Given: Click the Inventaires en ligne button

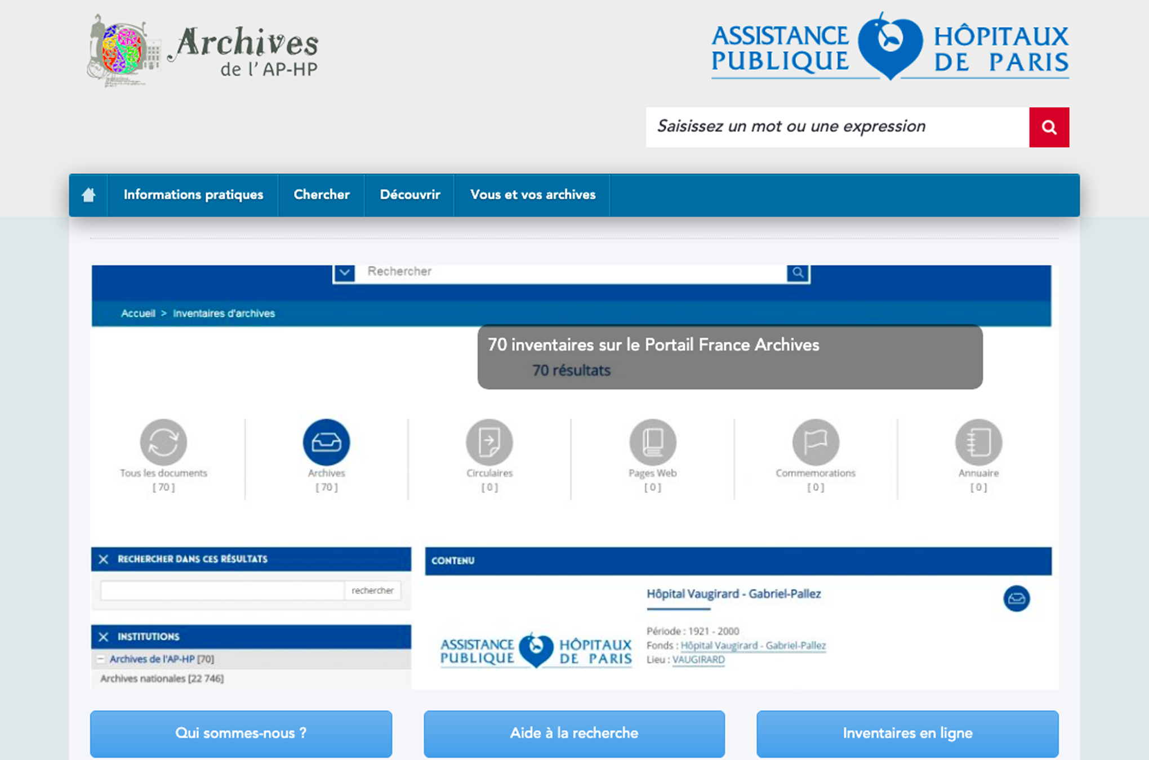Looking at the screenshot, I should point(907,734).
